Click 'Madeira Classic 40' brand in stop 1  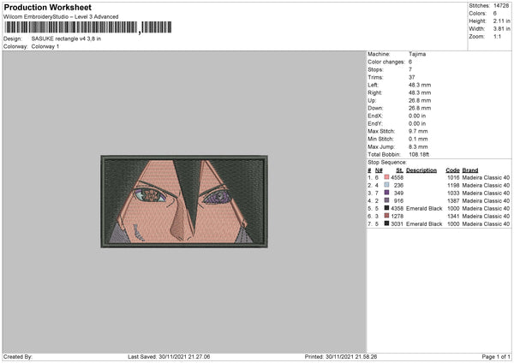(486, 177)
